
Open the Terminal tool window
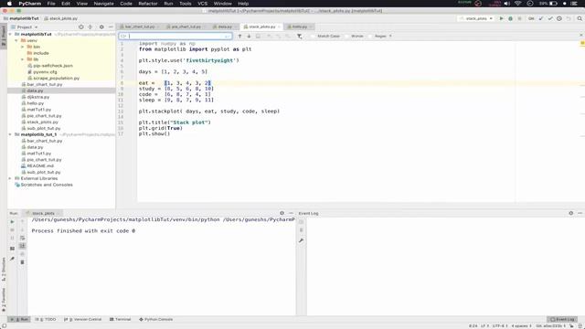point(120,319)
